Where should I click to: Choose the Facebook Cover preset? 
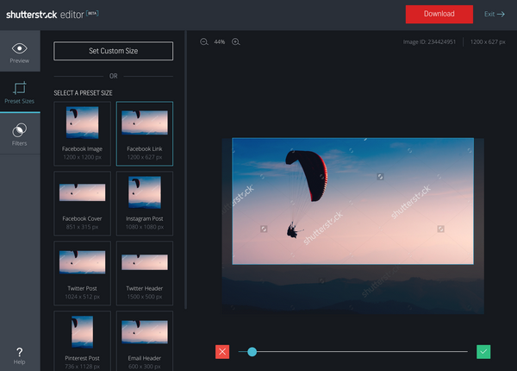(83, 201)
